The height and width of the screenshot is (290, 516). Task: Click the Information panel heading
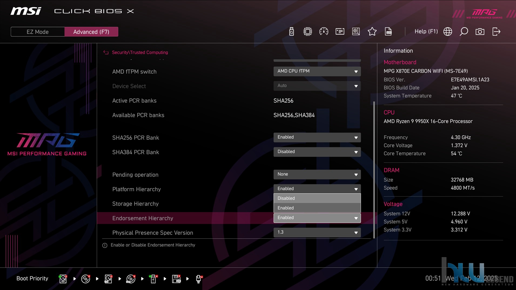(x=398, y=51)
